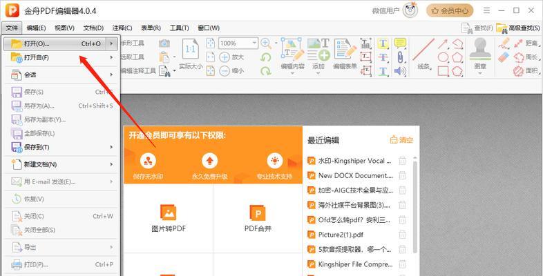Add a sticky note comment
The width and height of the screenshot is (543, 276).
tap(400, 43)
